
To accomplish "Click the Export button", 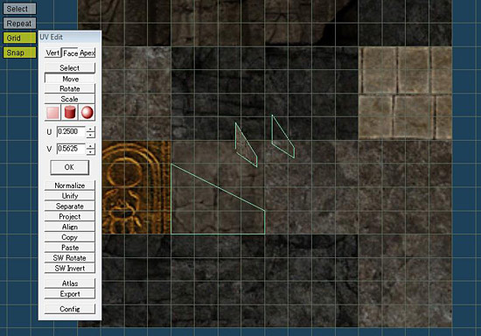I will pyautogui.click(x=70, y=294).
